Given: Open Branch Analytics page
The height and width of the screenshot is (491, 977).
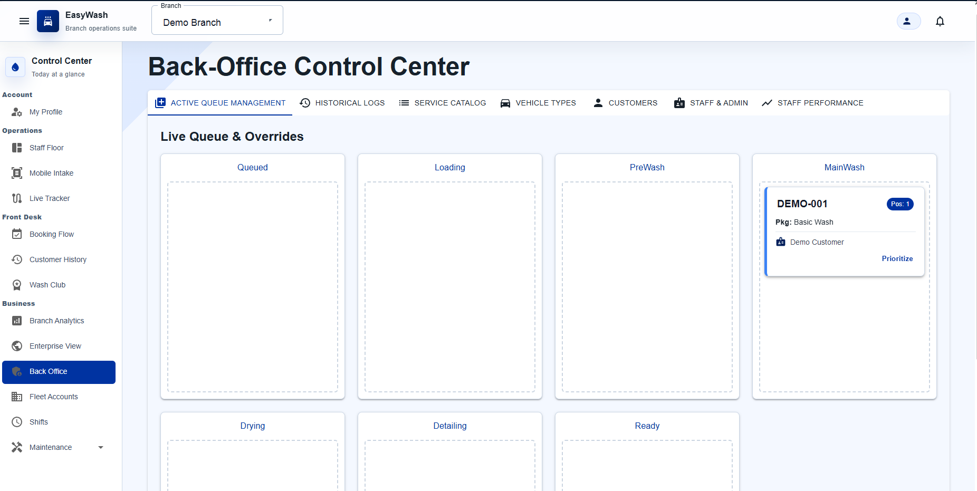Looking at the screenshot, I should 59,321.
